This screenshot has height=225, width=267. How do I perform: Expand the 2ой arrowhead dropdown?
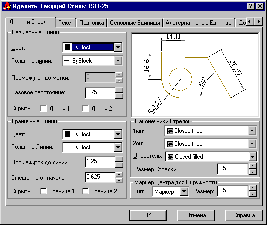(x=252, y=144)
